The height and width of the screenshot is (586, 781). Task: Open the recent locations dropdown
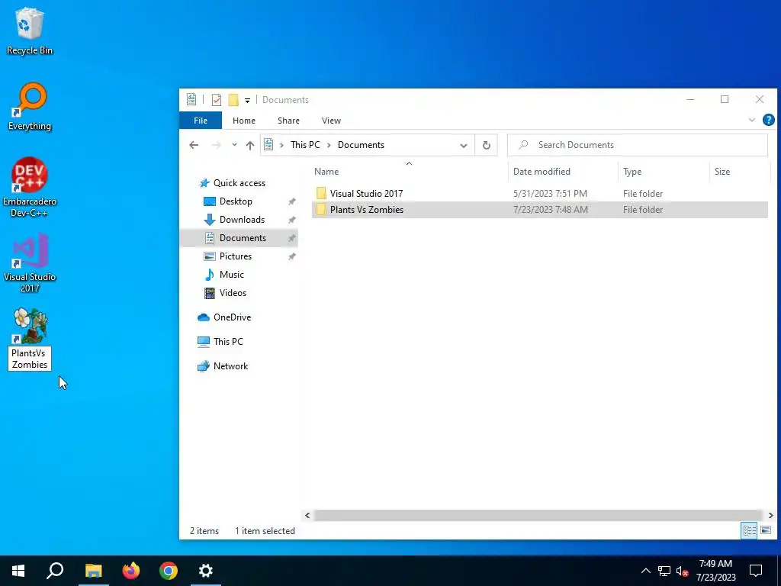(x=234, y=145)
